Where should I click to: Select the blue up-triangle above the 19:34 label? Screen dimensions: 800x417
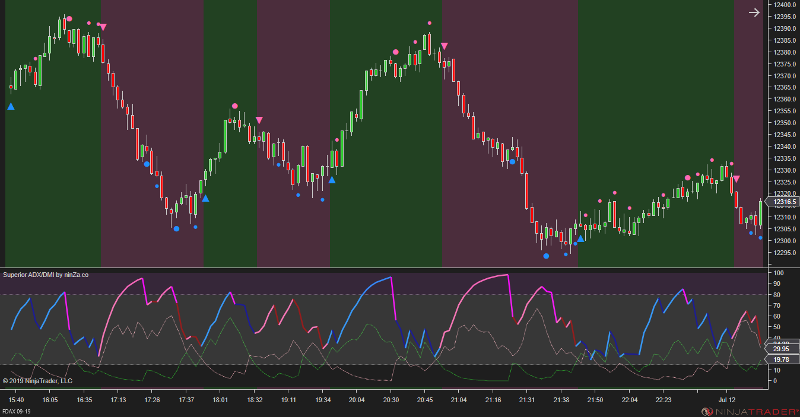332,180
